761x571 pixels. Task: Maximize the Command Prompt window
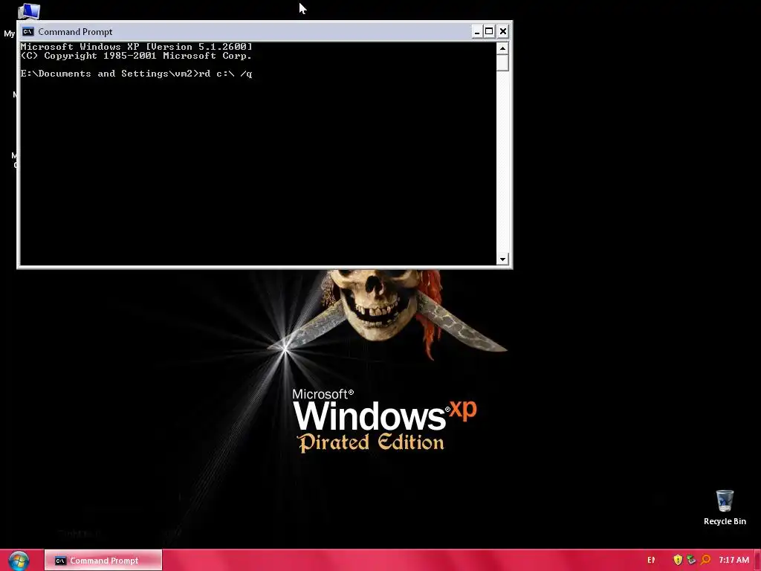click(x=489, y=31)
